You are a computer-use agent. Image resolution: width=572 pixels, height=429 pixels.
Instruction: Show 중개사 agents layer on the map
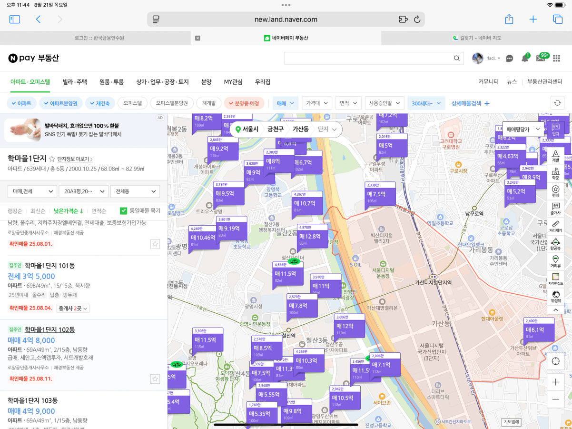555,209
